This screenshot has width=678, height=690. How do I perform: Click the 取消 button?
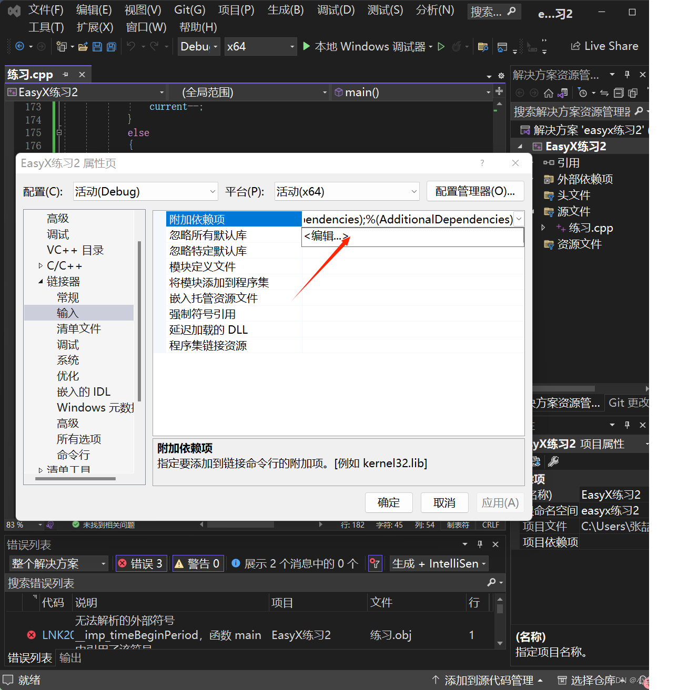click(444, 502)
